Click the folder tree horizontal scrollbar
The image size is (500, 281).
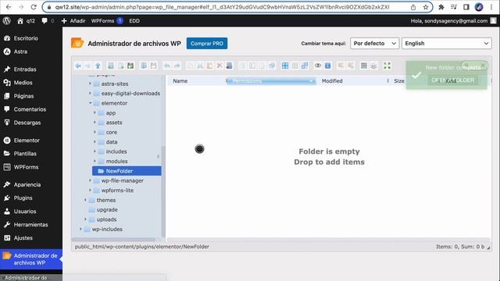point(113,240)
